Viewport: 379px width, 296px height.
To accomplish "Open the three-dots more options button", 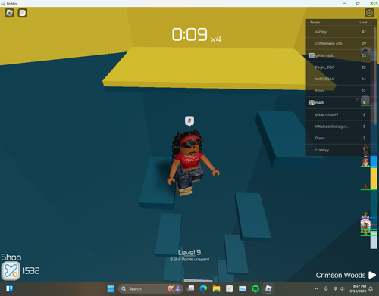I will pos(369,13).
